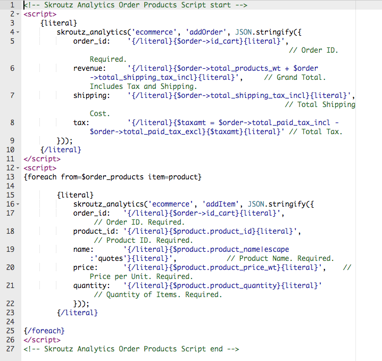Click "revenue:" on line 6

(90, 68)
